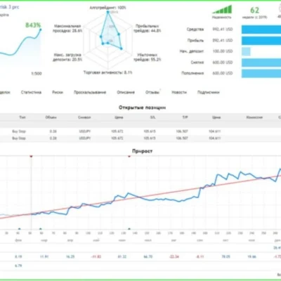Viewport: 281px width, 281px height.
Task: Click the monthly value 16.25
Action: coord(70,256)
